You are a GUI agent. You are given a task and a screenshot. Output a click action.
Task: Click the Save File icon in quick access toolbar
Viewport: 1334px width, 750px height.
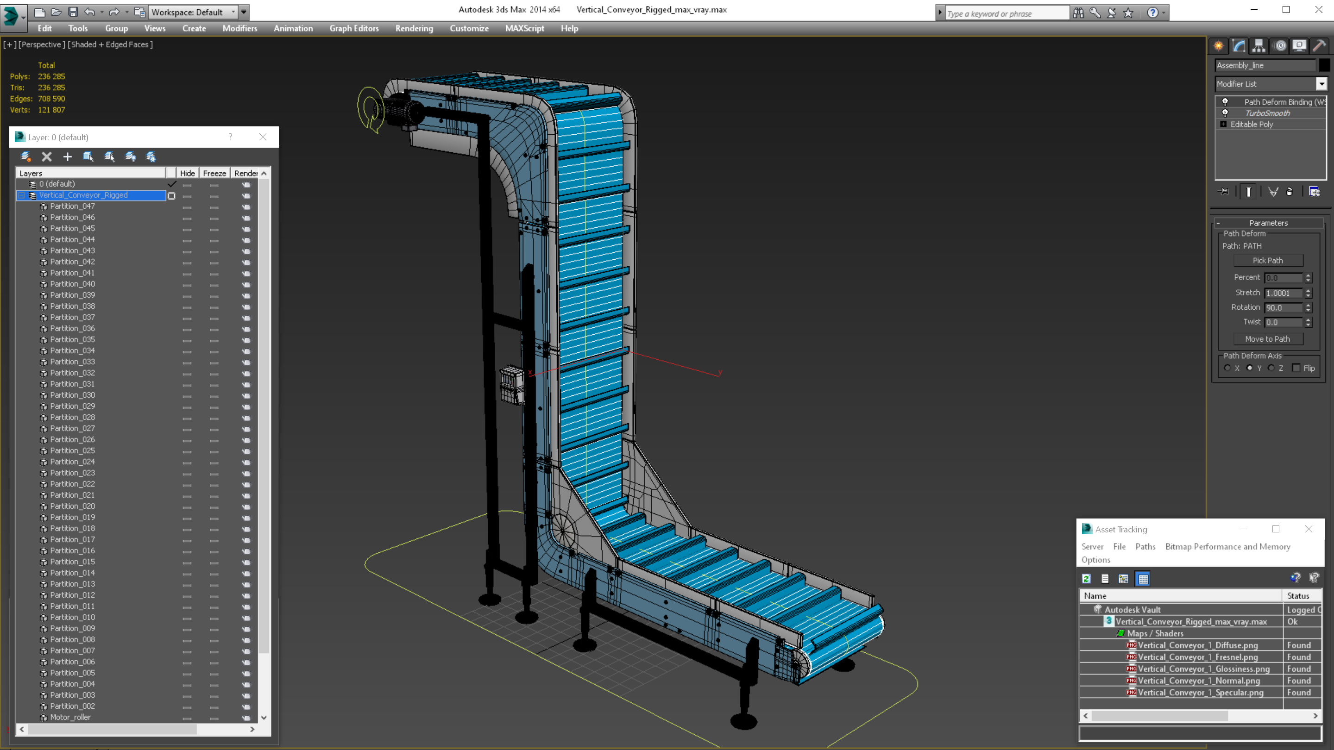[x=73, y=12]
